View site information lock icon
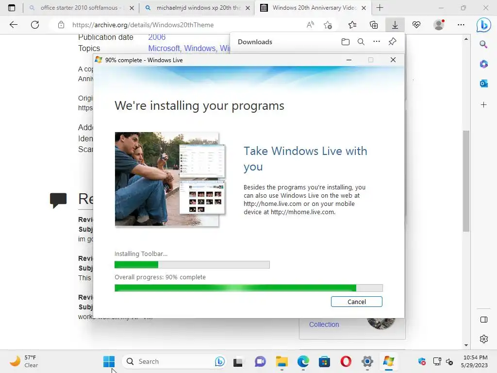Viewport: 497px width, 373px height. click(61, 25)
